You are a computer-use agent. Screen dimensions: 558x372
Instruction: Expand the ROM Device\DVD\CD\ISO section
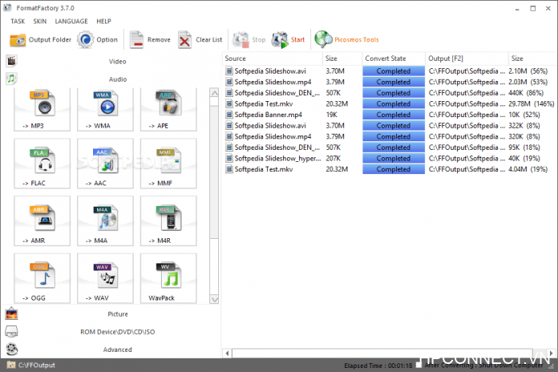117,332
